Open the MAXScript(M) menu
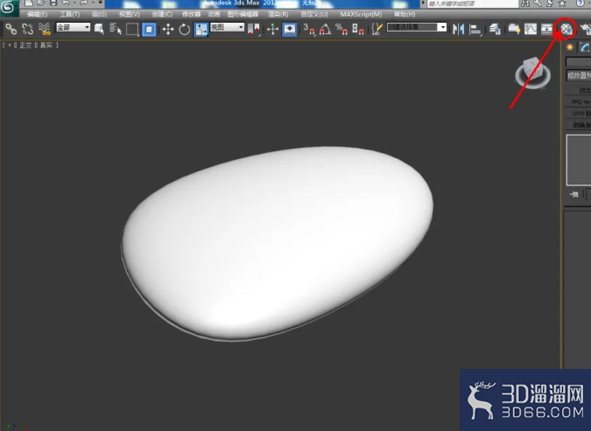Viewport: 591px width, 431px height. [x=361, y=14]
